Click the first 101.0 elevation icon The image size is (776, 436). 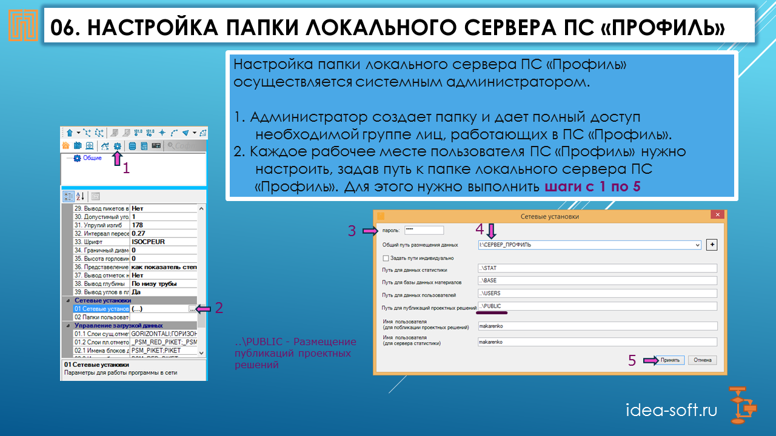click(138, 133)
